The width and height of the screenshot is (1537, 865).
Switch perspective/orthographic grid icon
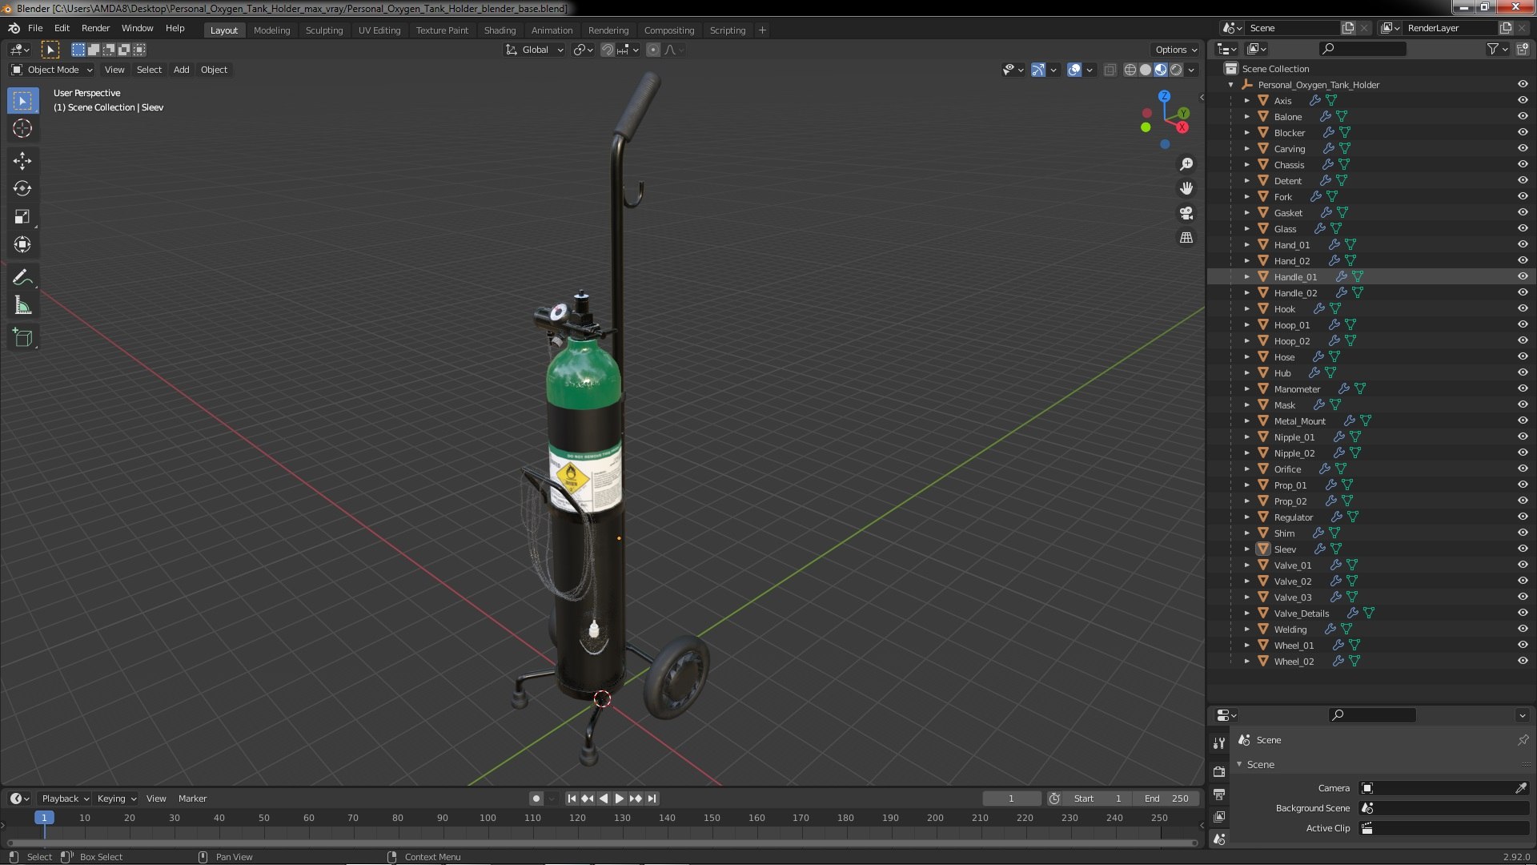tap(1186, 238)
